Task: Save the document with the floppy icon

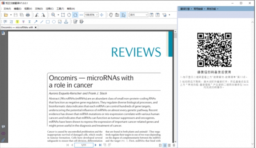Action: click(16, 15)
